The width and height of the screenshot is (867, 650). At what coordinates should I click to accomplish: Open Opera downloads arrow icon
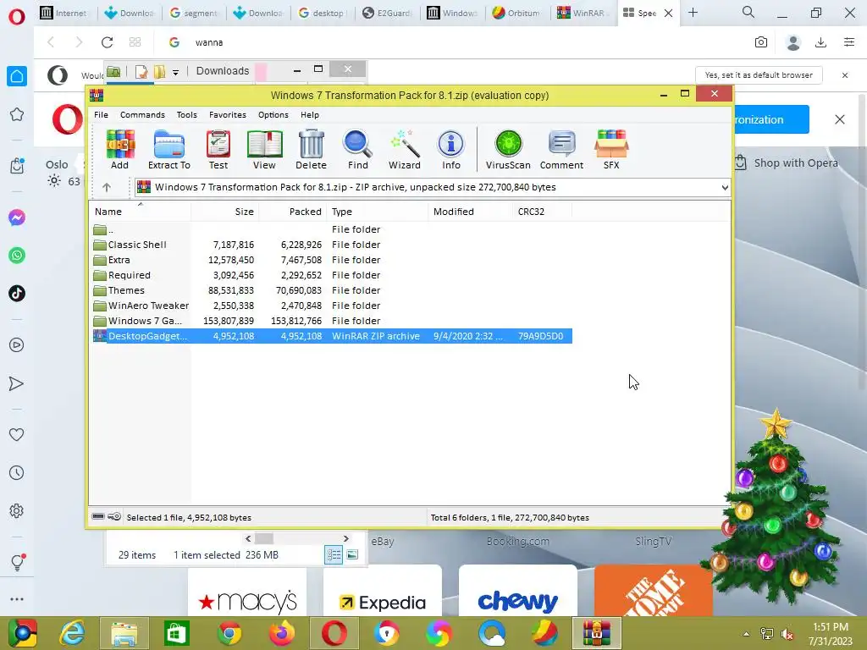[821, 42]
